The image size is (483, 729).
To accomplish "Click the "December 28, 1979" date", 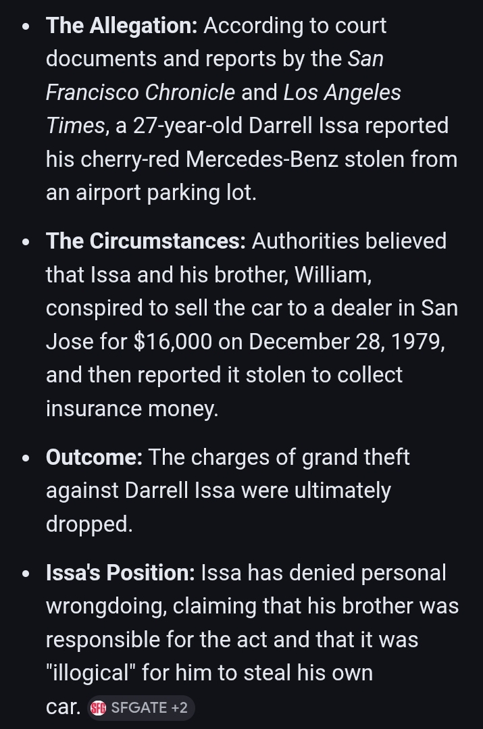I will (347, 342).
